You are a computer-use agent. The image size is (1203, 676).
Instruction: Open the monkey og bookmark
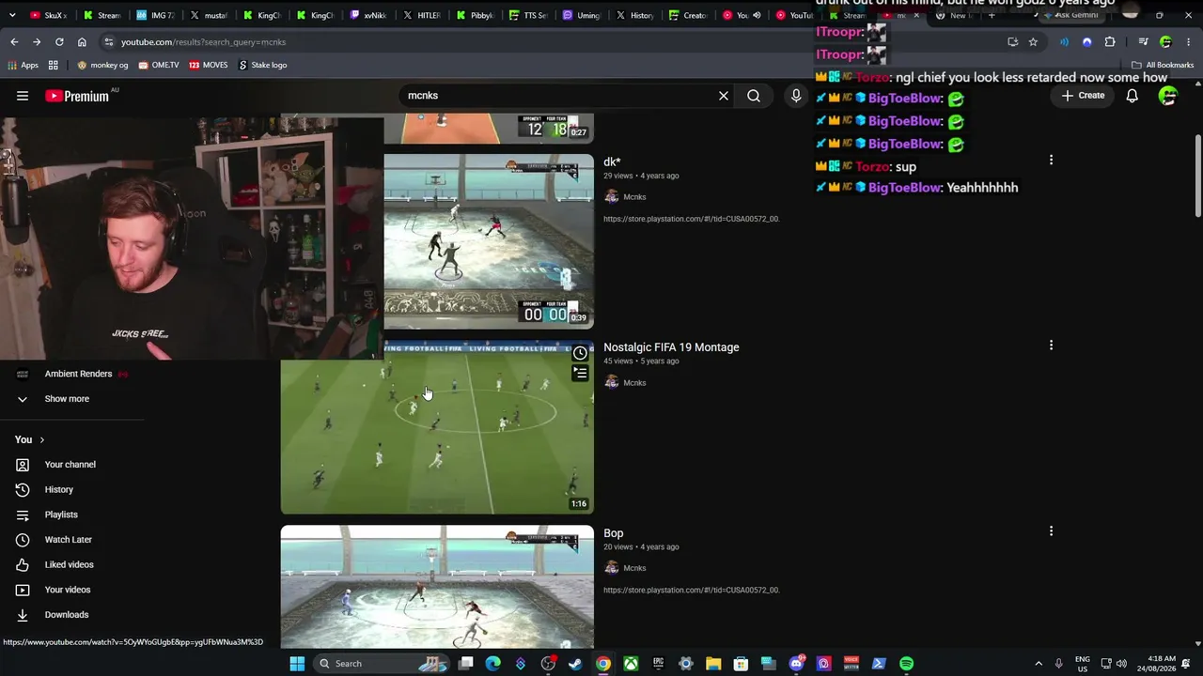pyautogui.click(x=102, y=65)
